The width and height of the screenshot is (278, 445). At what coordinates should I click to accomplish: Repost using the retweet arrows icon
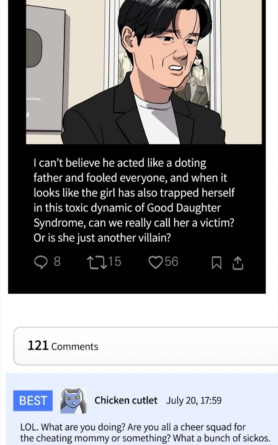[96, 262]
